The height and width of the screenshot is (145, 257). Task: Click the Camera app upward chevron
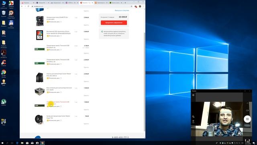pyautogui.click(x=247, y=103)
